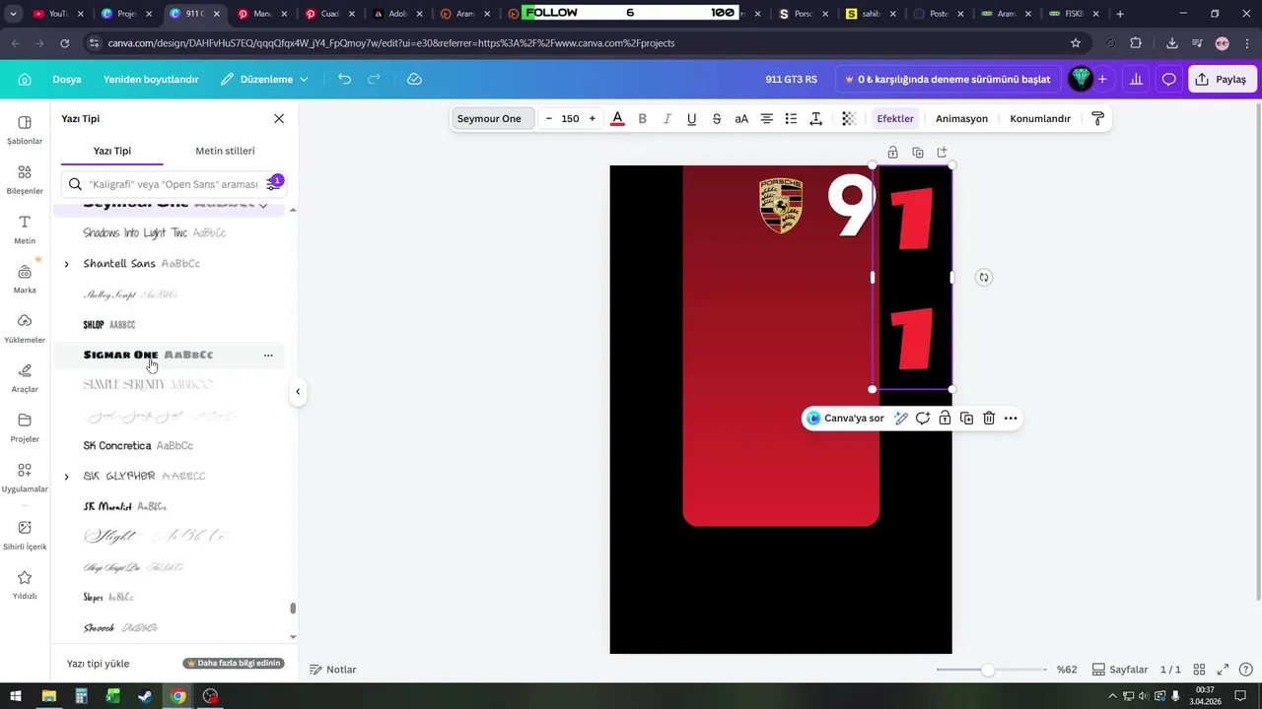Open the Bileşenler sidebar panel
The width and height of the screenshot is (1262, 709).
[25, 179]
